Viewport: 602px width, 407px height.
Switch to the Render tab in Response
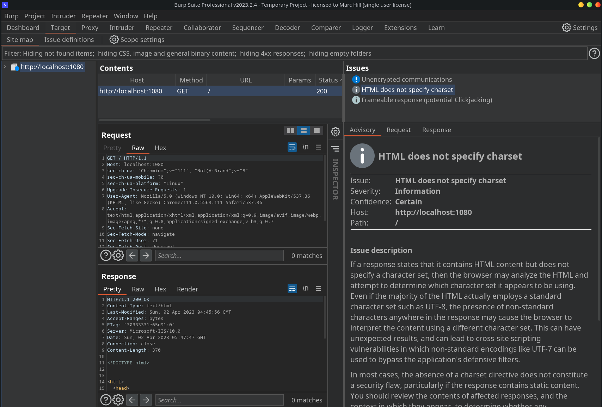[x=187, y=289]
